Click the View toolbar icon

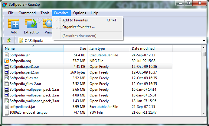click(47, 24)
